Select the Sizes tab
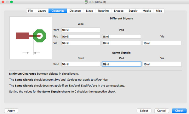Image resolution: width=189 pixels, height=114 pixels. click(x=89, y=11)
